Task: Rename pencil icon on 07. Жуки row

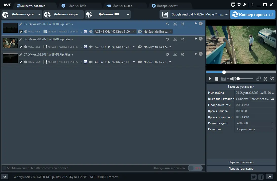Action: click(21, 55)
